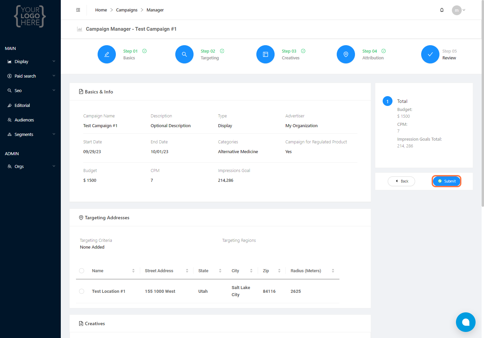Expand the Segments sidebar menu
The image size is (484, 338).
pos(30,135)
